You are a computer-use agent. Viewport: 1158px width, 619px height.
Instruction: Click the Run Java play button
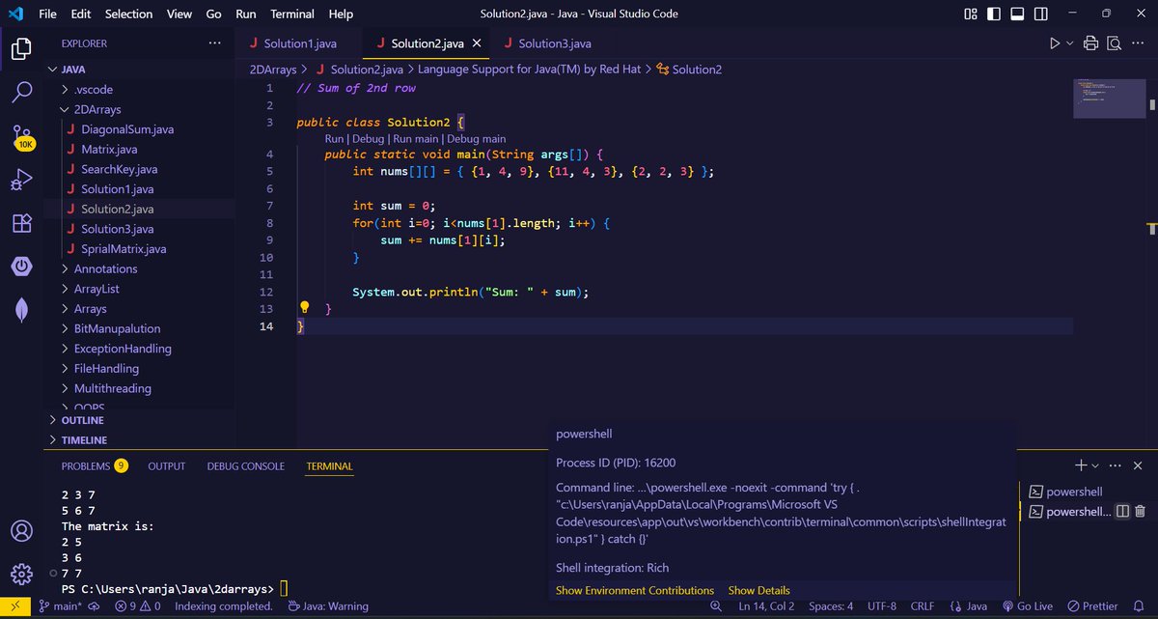1054,43
